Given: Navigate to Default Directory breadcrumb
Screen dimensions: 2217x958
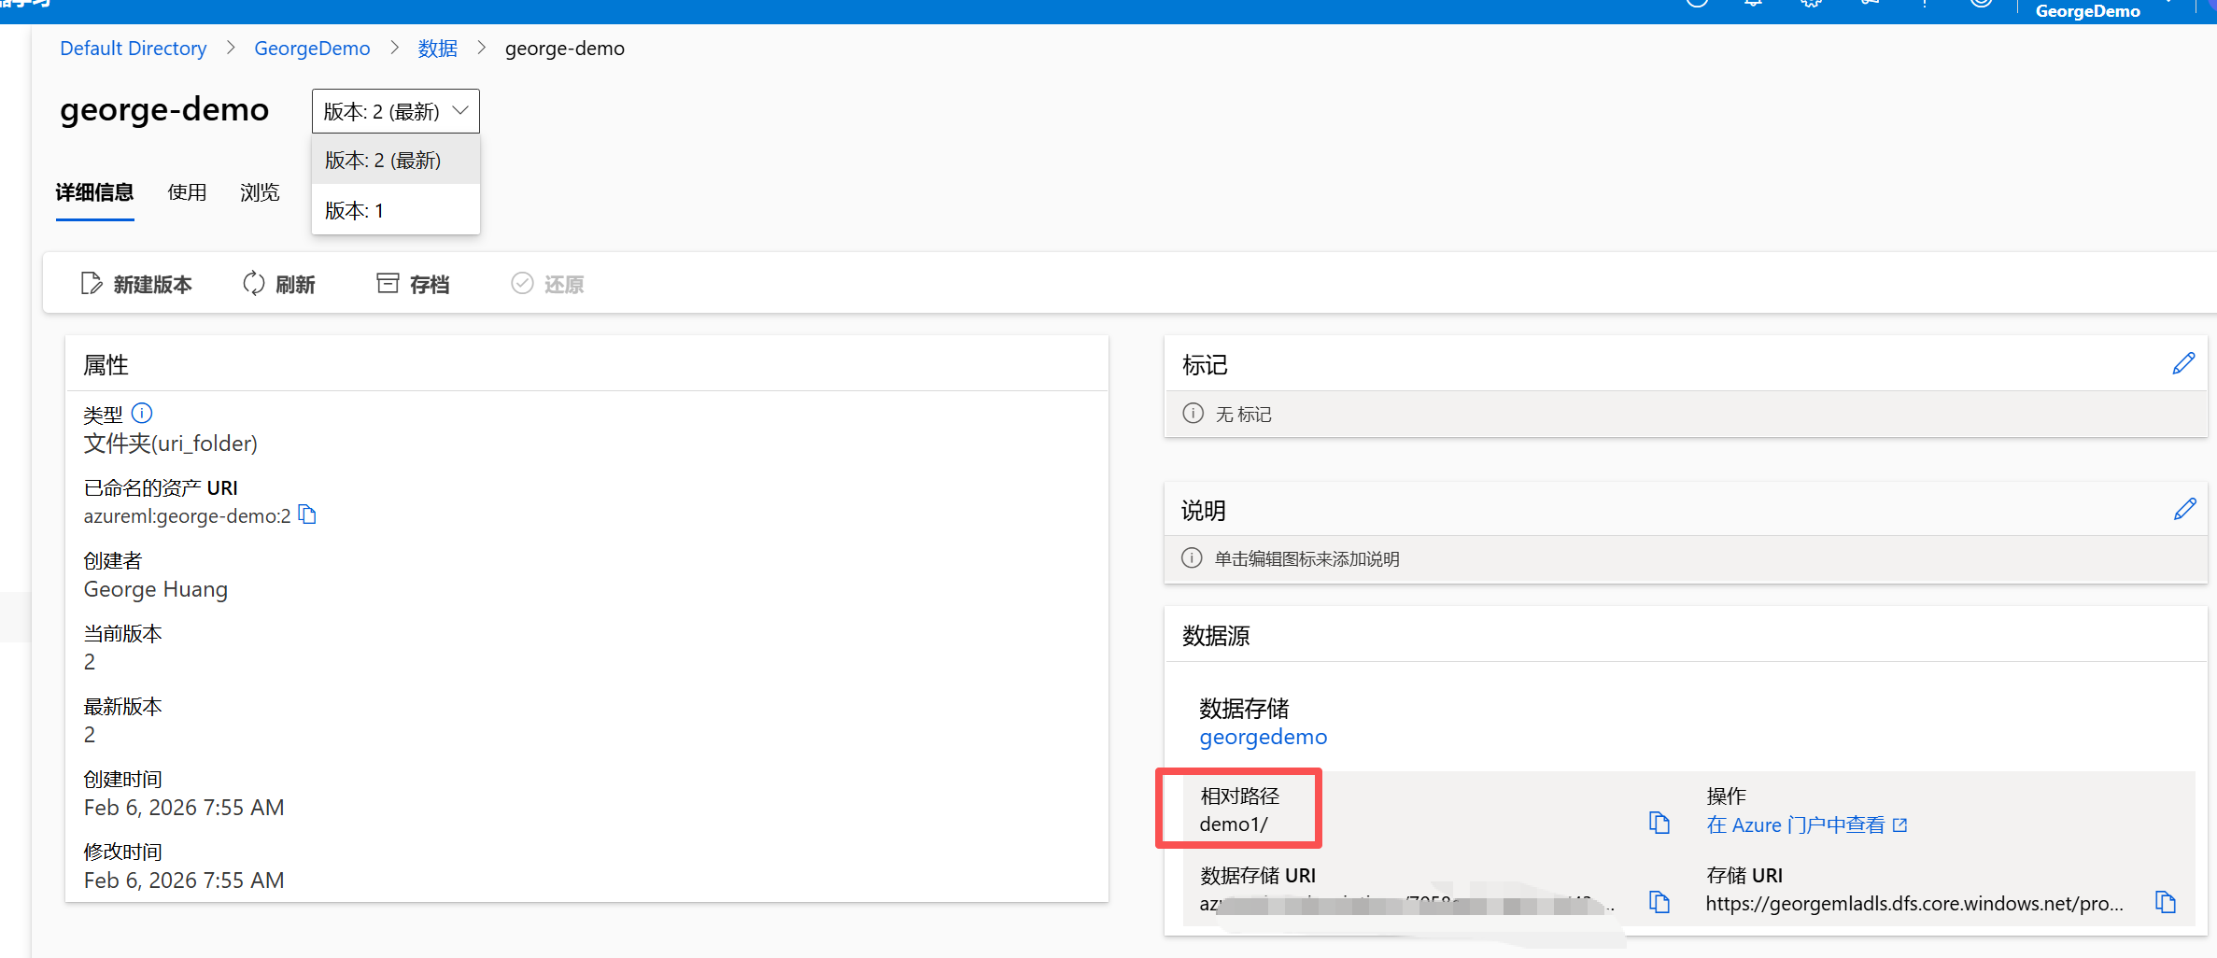Looking at the screenshot, I should click(x=133, y=48).
